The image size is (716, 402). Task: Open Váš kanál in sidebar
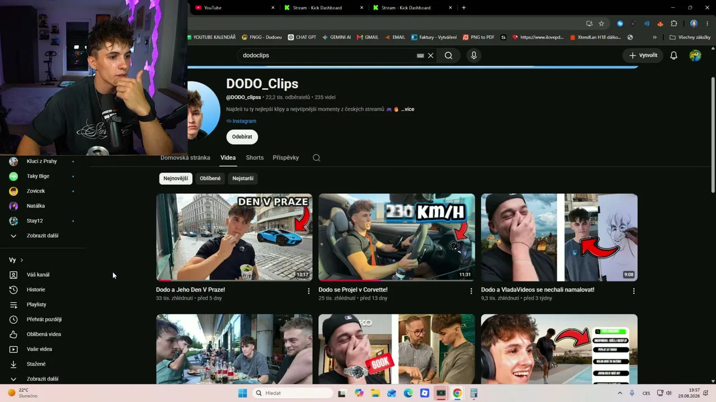tap(38, 275)
